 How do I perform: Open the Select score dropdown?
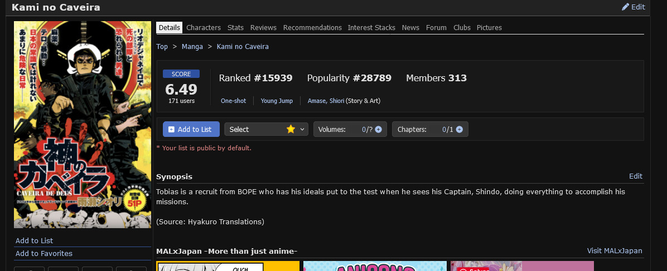(x=266, y=129)
